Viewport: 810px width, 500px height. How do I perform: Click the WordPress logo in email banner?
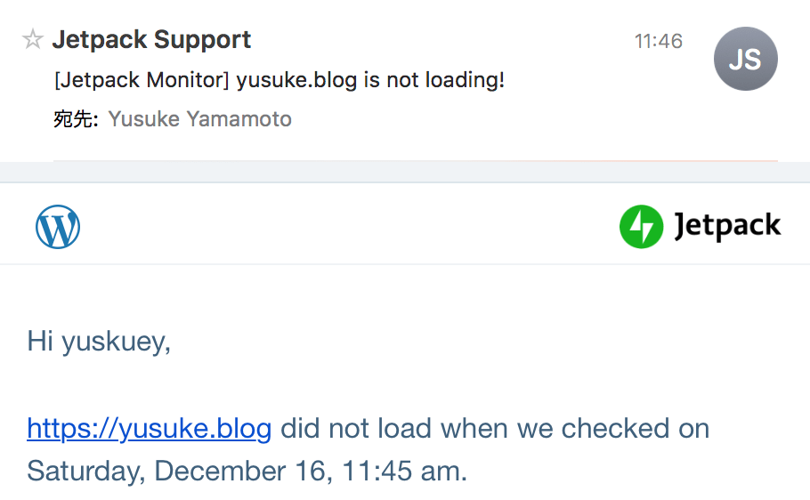tap(58, 227)
